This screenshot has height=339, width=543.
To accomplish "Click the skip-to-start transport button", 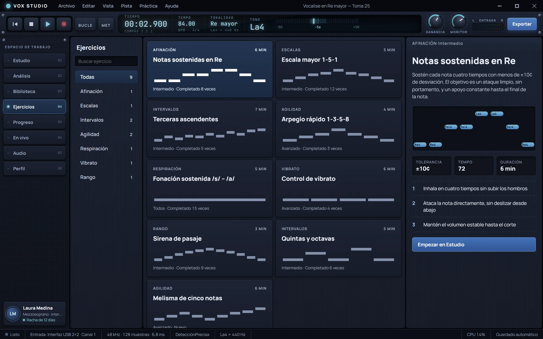I will 15,24.
